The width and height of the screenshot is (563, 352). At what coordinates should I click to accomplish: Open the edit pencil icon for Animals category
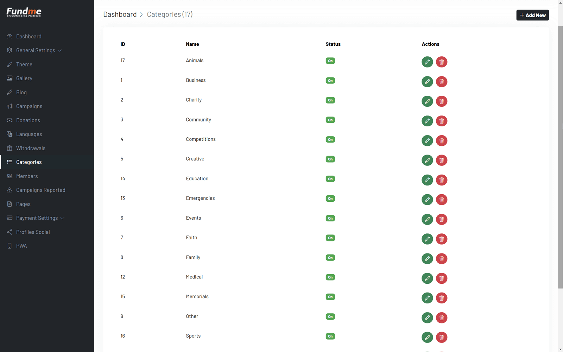click(x=427, y=62)
